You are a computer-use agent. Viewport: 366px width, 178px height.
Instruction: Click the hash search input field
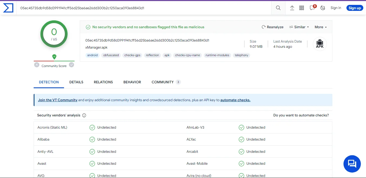tap(144, 8)
